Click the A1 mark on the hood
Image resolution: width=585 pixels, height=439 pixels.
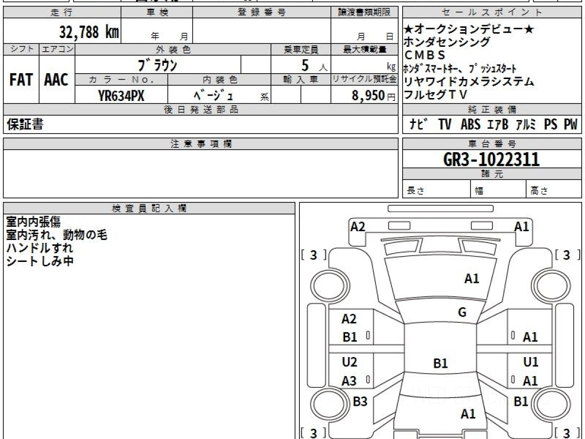pyautogui.click(x=472, y=279)
